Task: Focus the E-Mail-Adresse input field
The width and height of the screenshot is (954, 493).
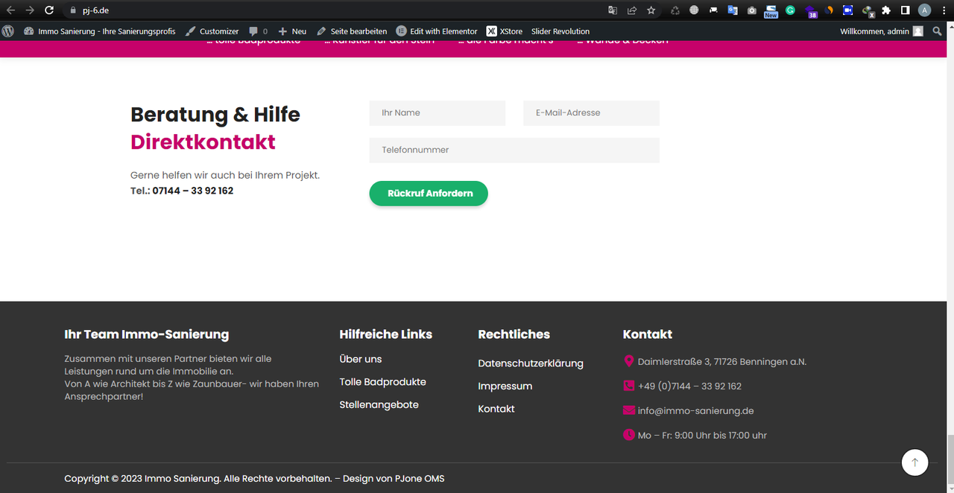Action: coord(591,113)
